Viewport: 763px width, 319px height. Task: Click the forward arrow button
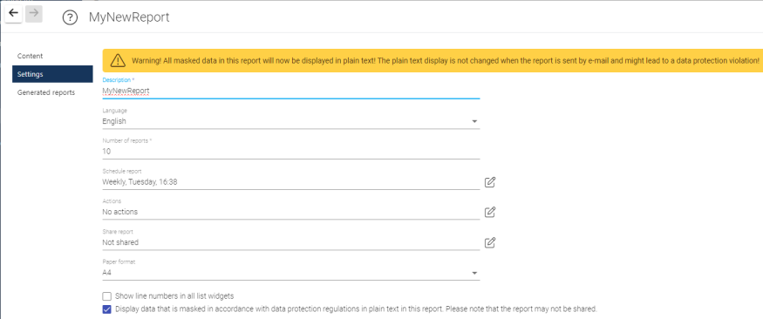(34, 14)
